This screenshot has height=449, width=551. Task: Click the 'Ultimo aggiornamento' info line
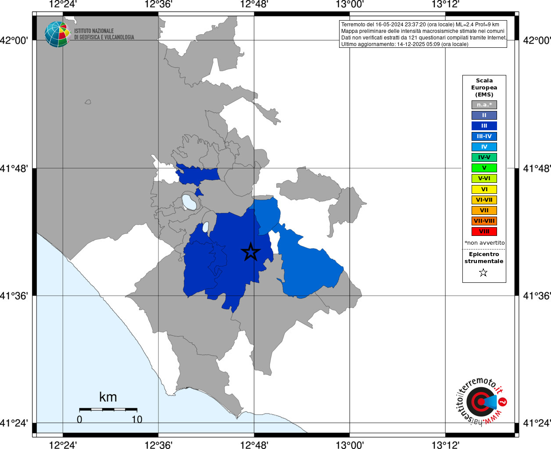[405, 44]
